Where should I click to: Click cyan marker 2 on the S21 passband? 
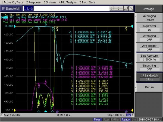[x=39, y=29]
